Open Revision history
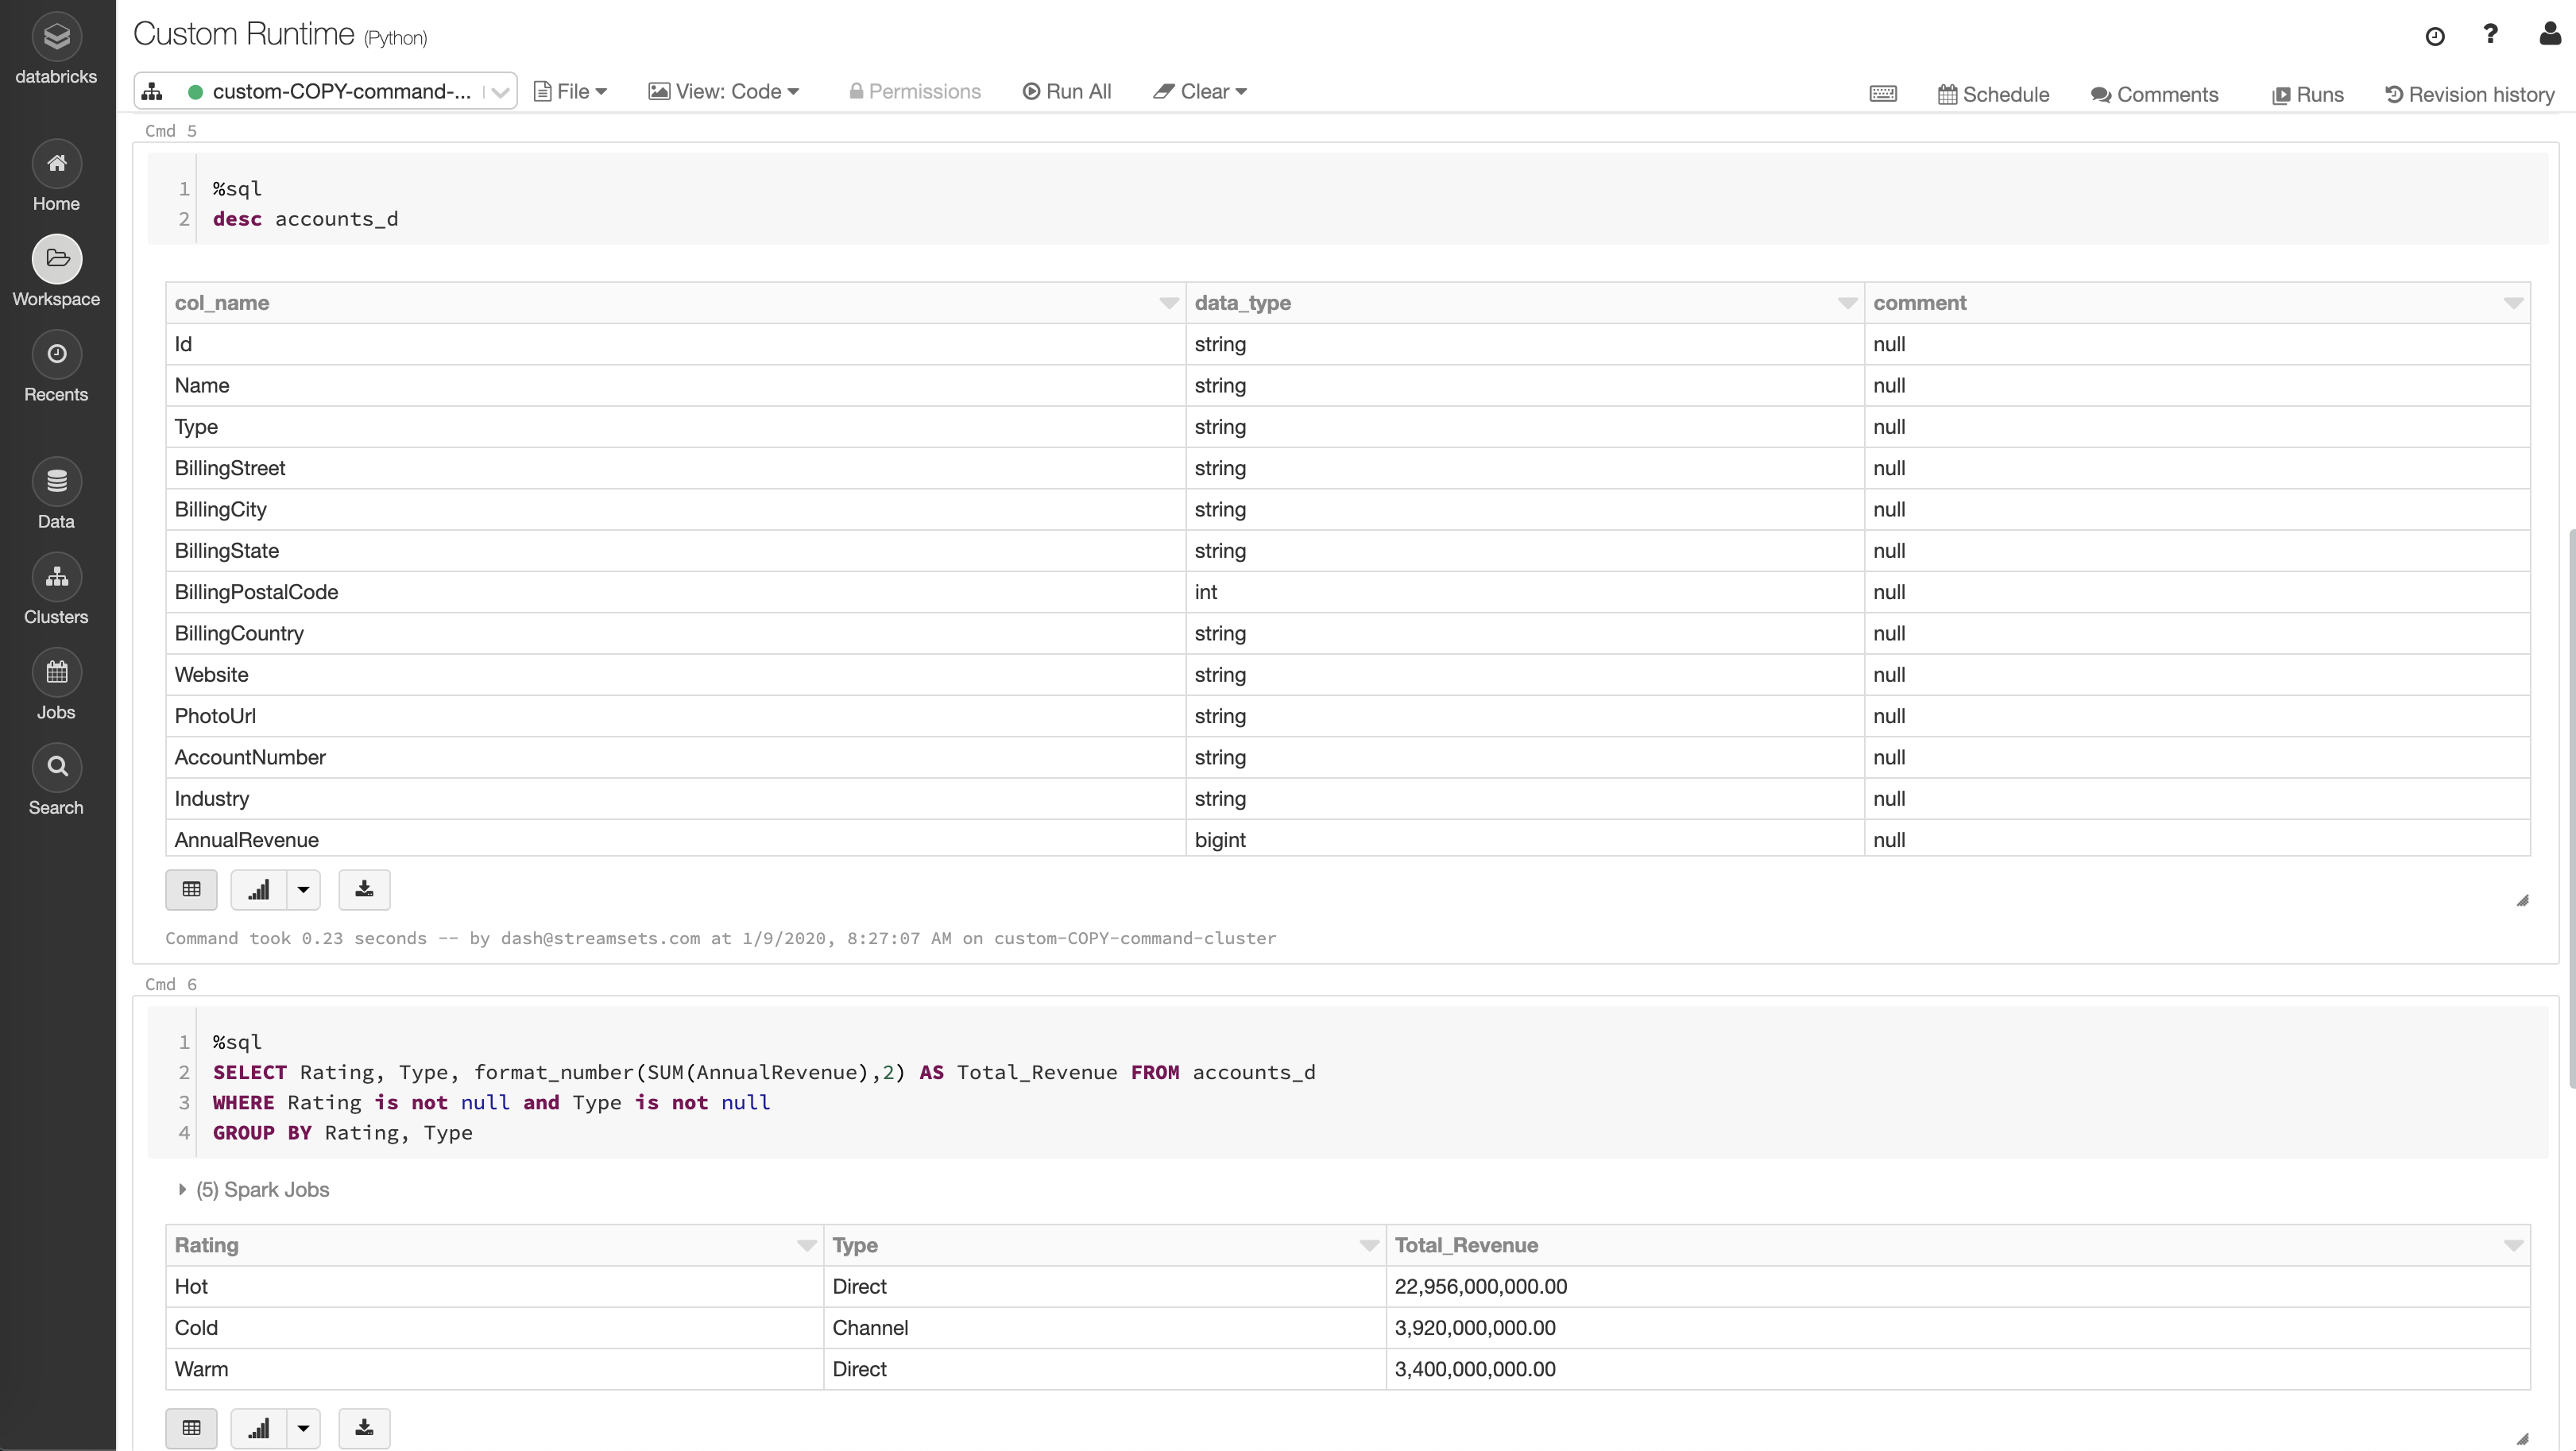This screenshot has width=2576, height=1451. coord(2470,94)
